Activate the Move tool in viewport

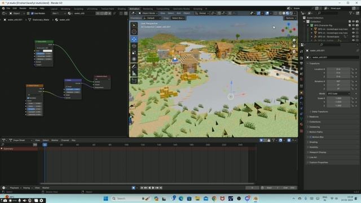(x=134, y=39)
